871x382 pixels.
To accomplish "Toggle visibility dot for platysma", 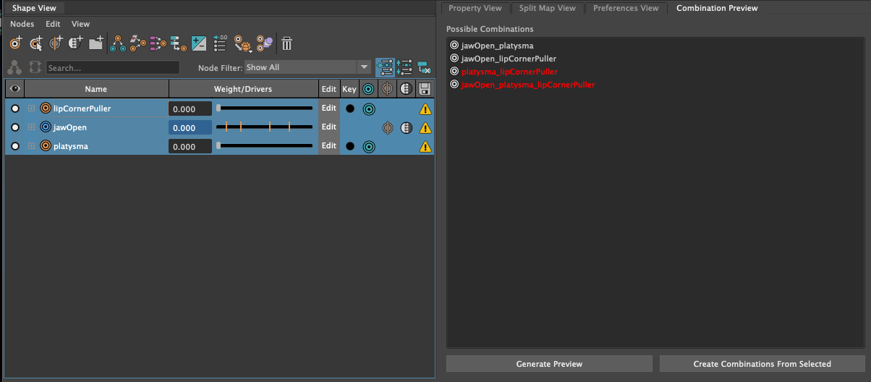I will [x=14, y=146].
